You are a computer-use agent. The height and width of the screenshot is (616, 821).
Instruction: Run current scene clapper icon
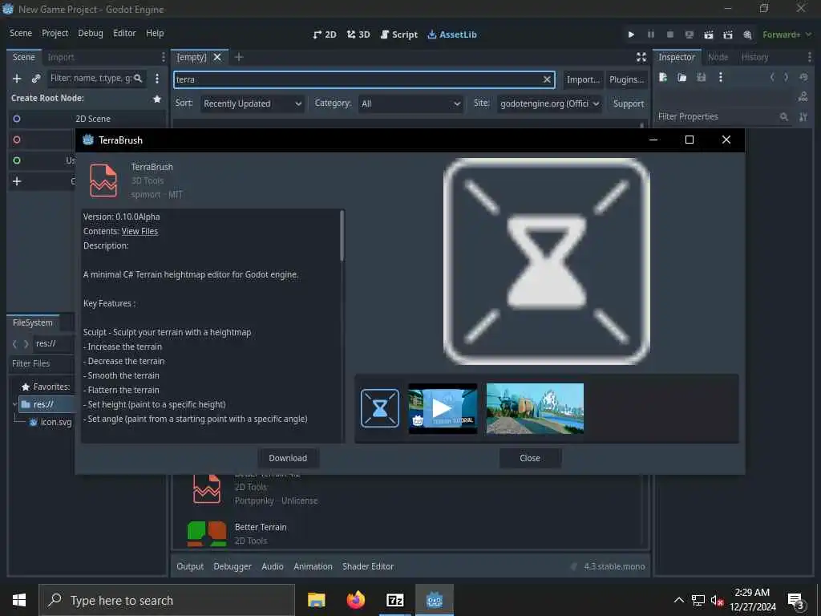(709, 34)
